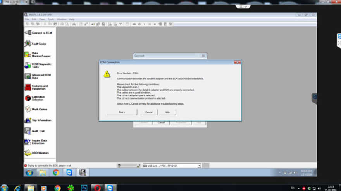Open the Tools menu
Viewport: 341px width, 191px height.
tap(51, 19)
